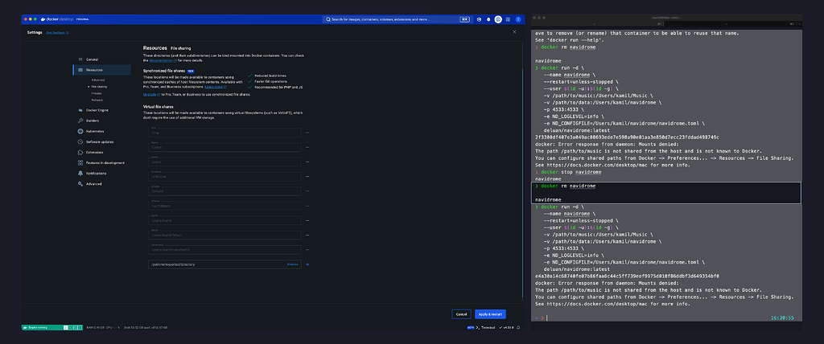Screen dimensions: 824x344
Task: Remove the /Users/kamil/Music share with minus icon
Action: point(307,235)
